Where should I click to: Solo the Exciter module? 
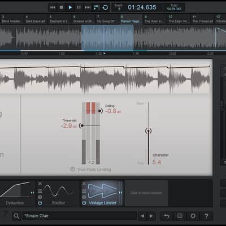(x=40, y=197)
